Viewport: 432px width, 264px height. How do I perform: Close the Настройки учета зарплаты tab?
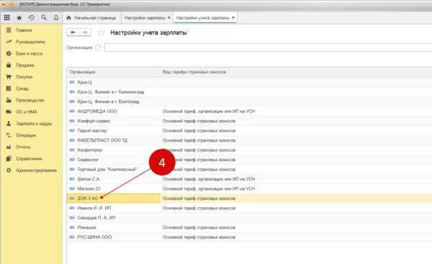pyautogui.click(x=233, y=17)
